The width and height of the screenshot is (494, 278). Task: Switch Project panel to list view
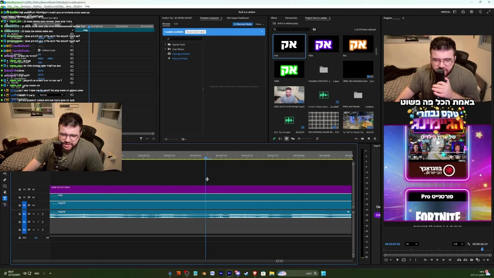click(281, 139)
